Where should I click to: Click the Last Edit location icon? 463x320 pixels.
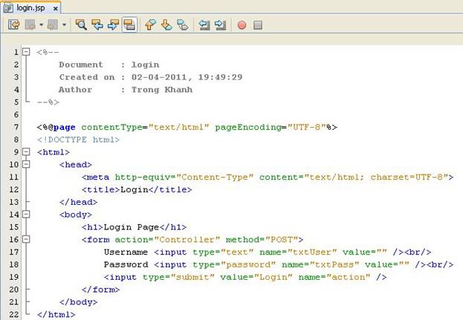tap(14, 25)
